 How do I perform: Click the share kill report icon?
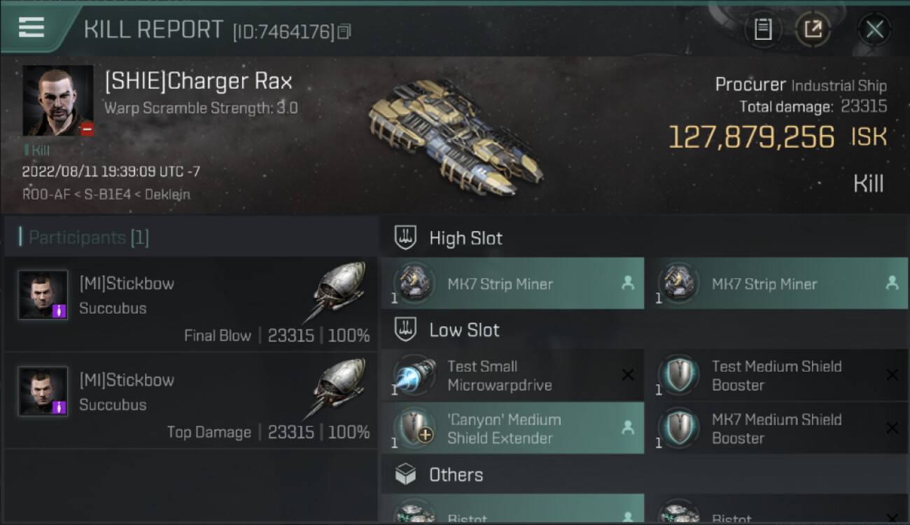tap(813, 29)
